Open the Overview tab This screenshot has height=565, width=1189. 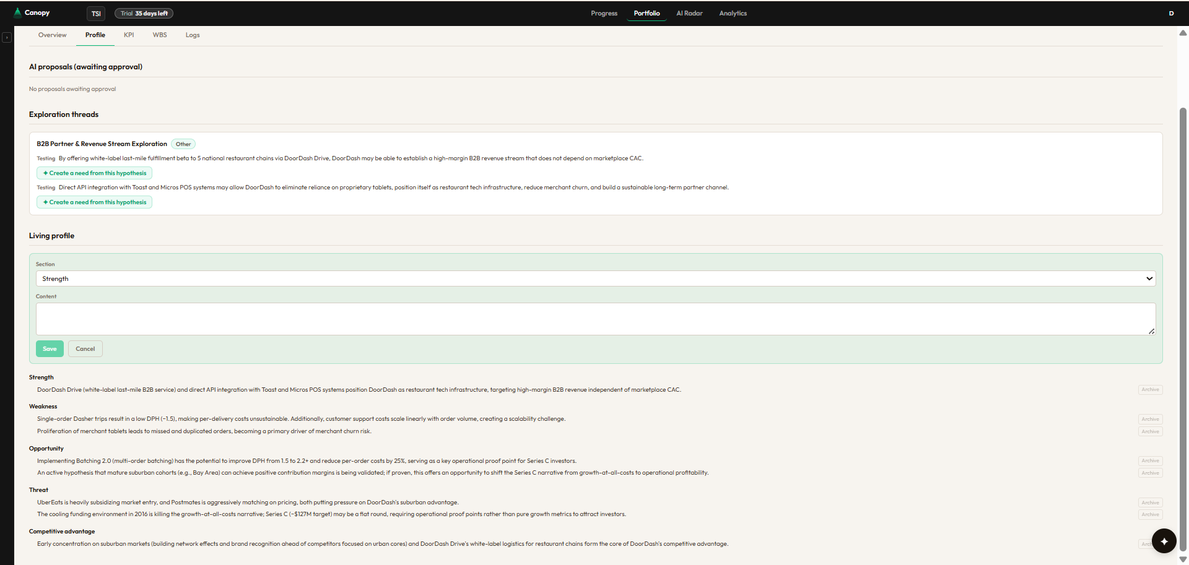coord(52,35)
